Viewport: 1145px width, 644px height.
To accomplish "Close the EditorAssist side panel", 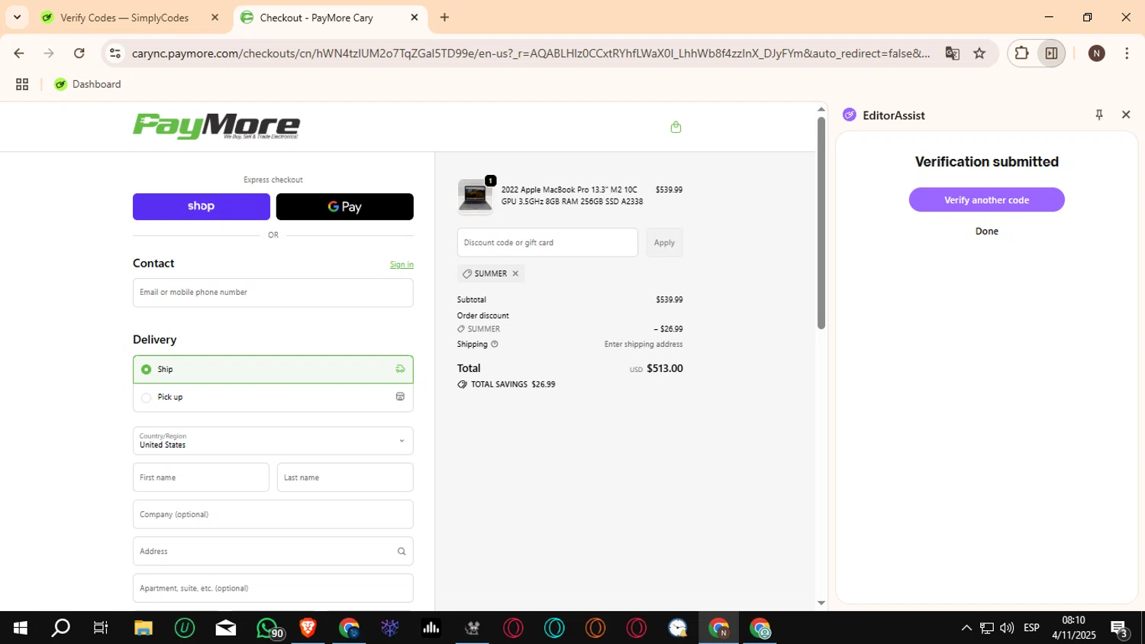I will [1126, 115].
